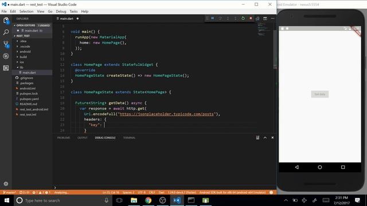Switch to the Problems panel tab
Screen dimensions: 367x206
point(64,138)
